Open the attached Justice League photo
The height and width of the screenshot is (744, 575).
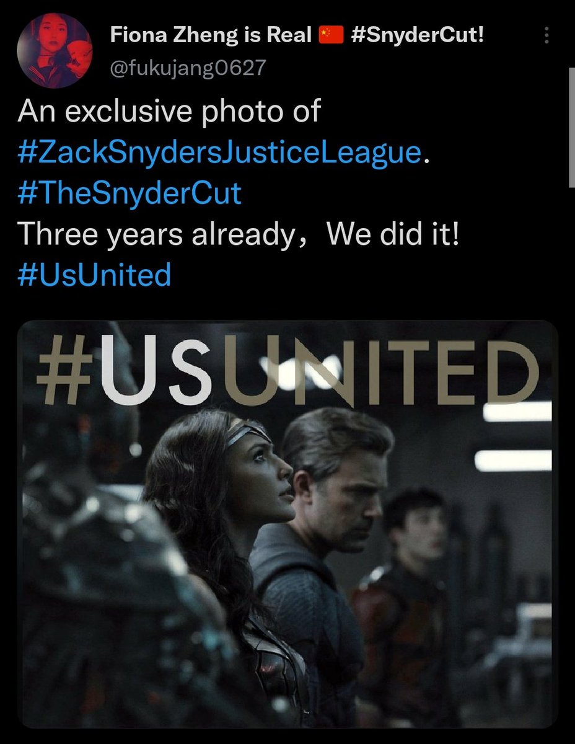pyautogui.click(x=287, y=525)
